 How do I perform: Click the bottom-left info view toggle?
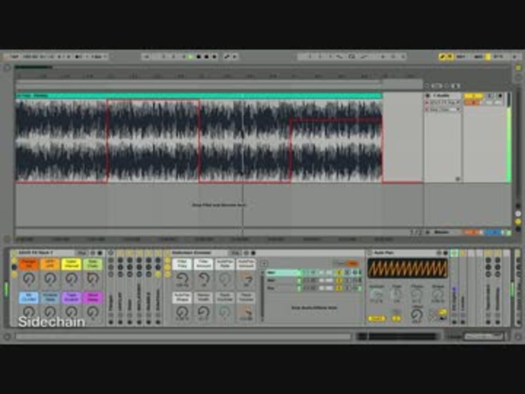7,337
